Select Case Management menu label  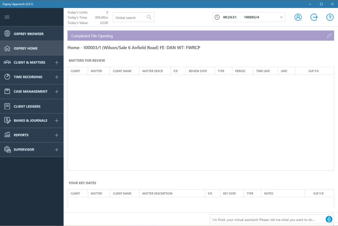[x=31, y=92]
